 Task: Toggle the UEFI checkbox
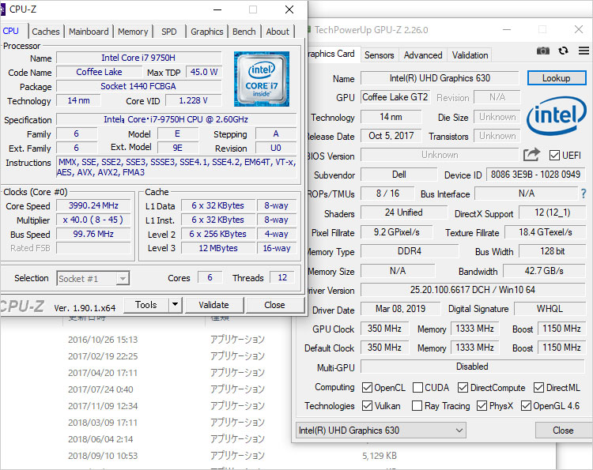(554, 156)
